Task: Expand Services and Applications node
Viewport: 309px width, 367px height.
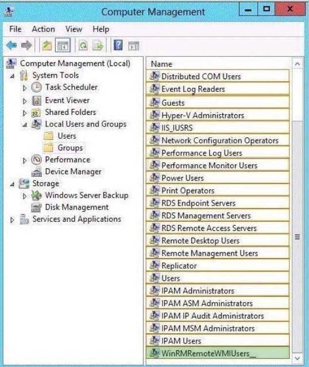Action: pyautogui.click(x=12, y=220)
